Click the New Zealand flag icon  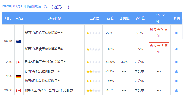(19, 41)
